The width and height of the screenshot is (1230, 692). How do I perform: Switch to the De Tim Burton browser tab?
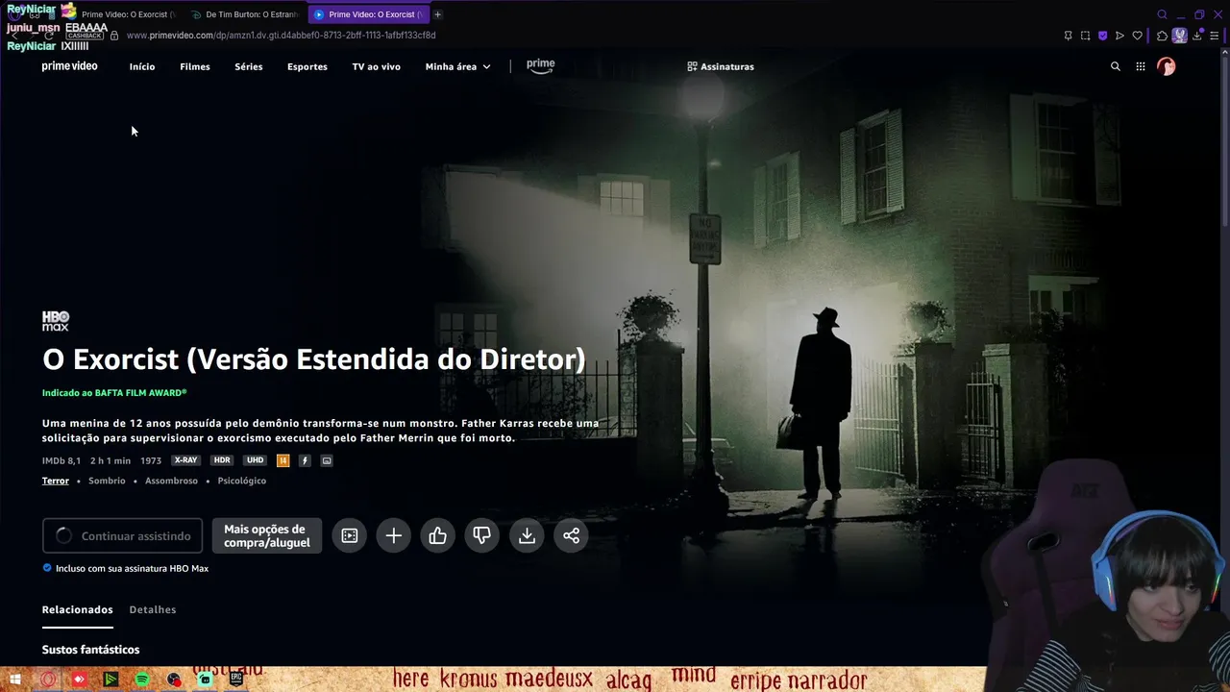coord(246,14)
